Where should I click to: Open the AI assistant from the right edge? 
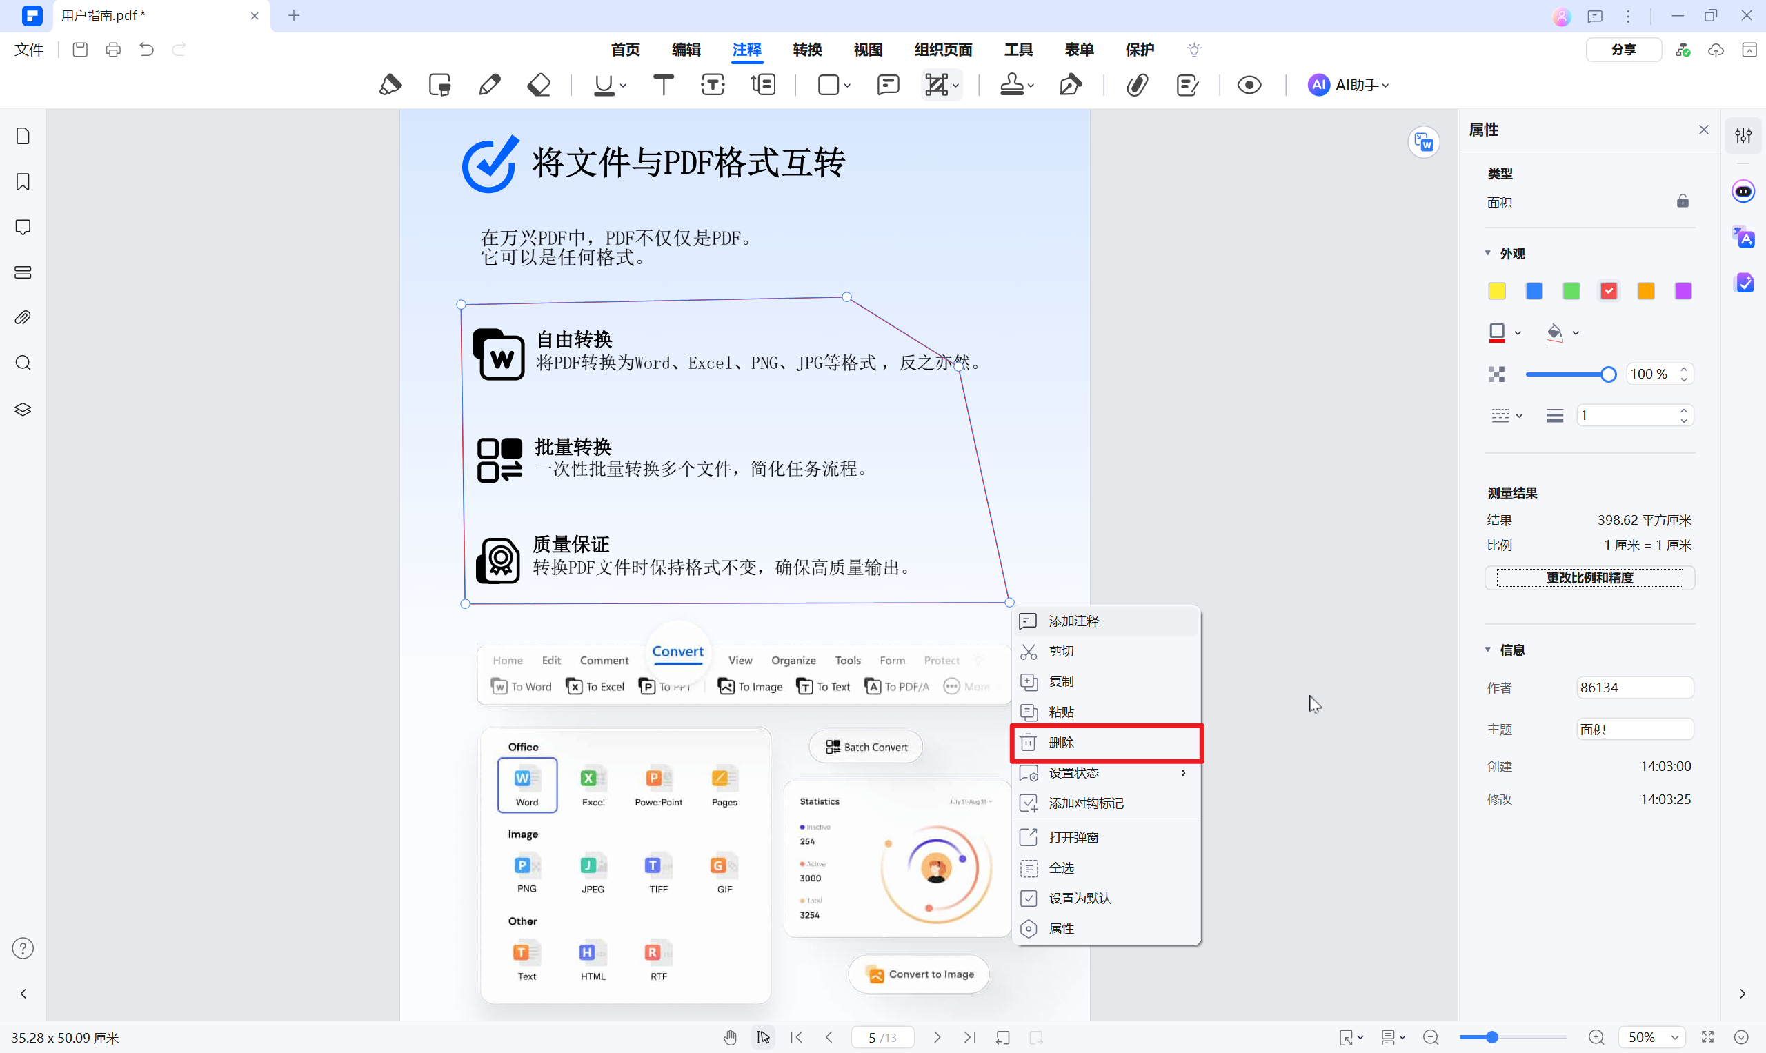pos(1744,191)
